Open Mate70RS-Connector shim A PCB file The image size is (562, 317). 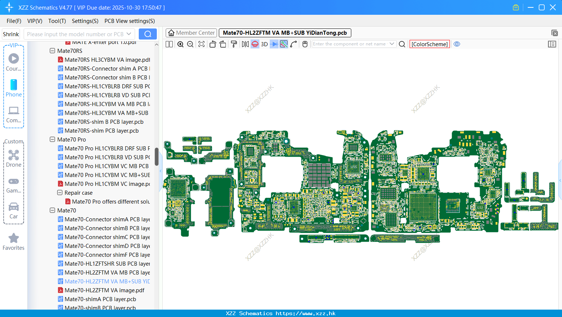pyautogui.click(x=104, y=69)
